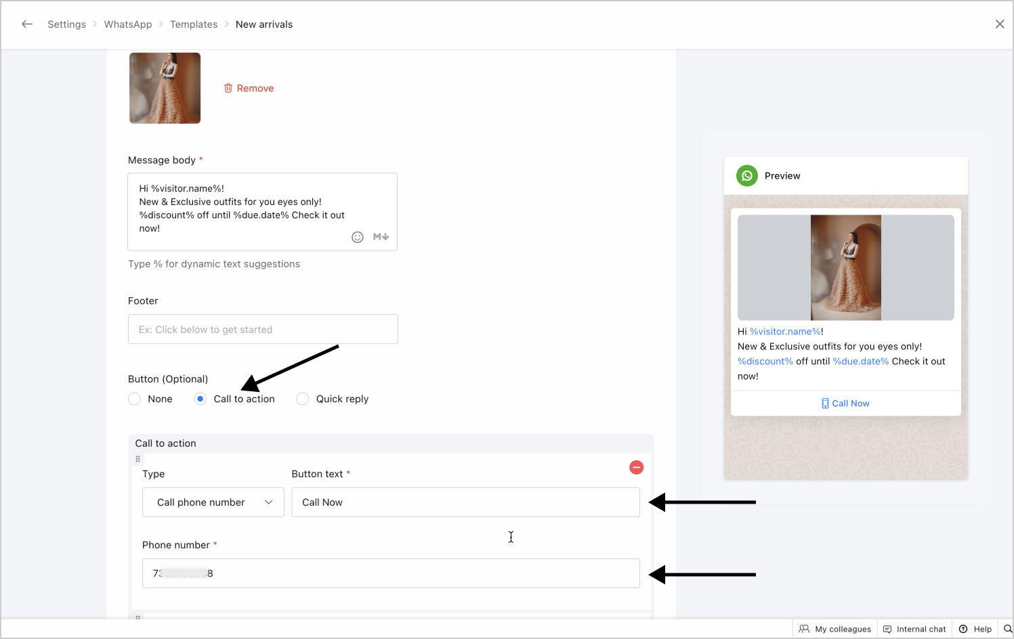Open My colleagues panel
Screen dimensions: 1014x639
[x=835, y=629]
